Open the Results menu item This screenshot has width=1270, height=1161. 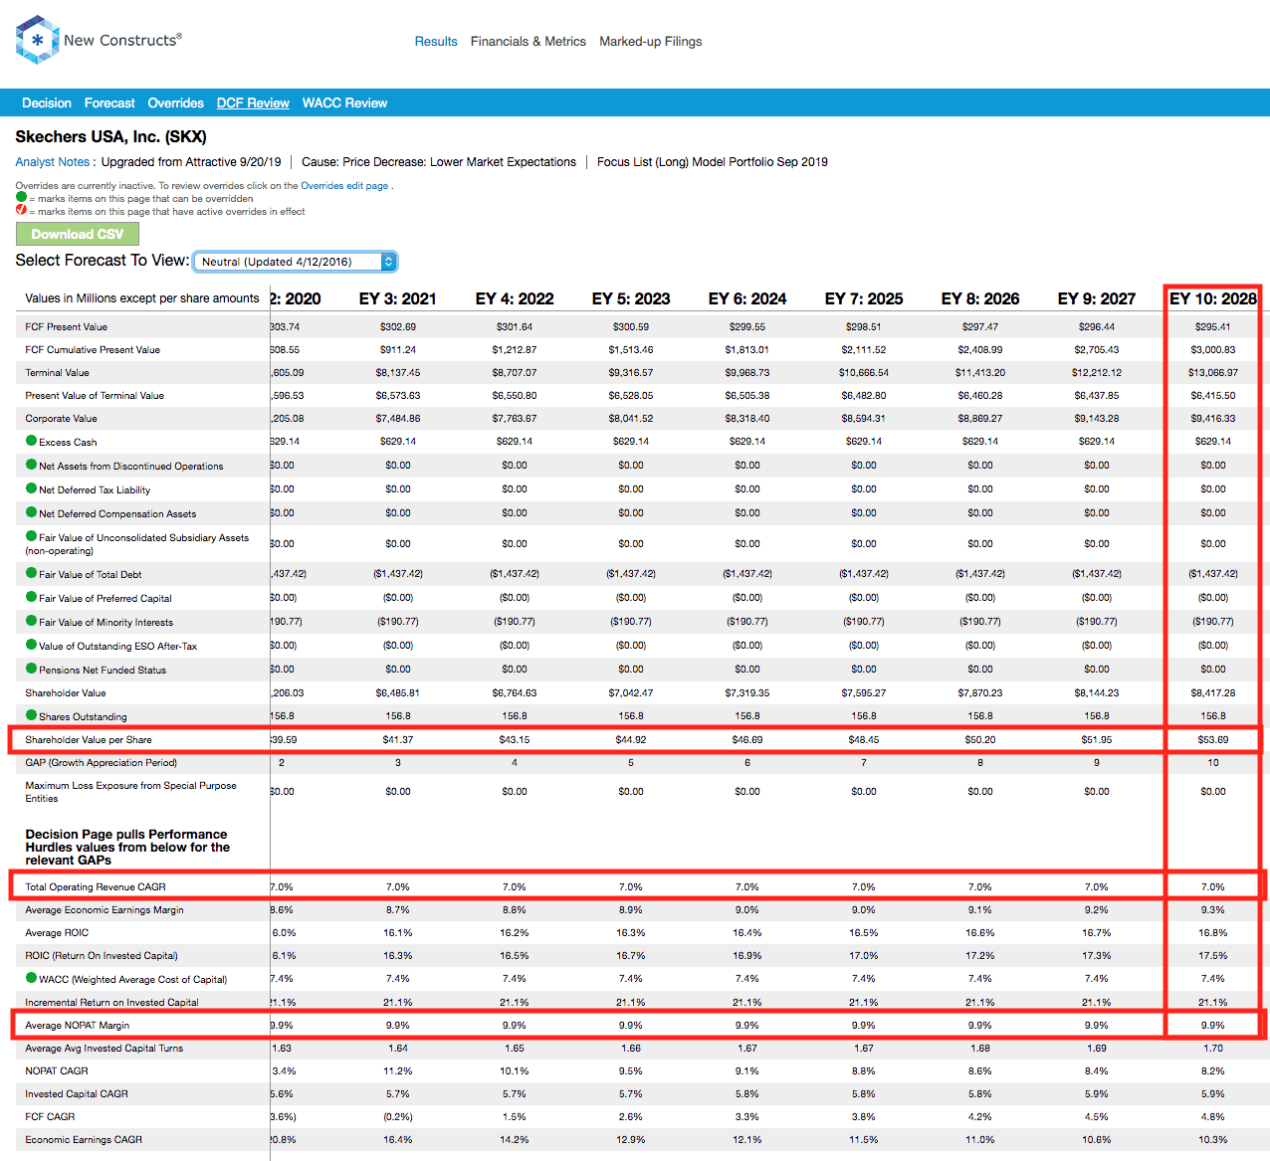coord(436,41)
